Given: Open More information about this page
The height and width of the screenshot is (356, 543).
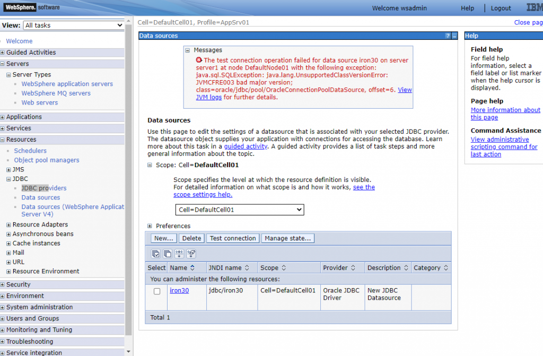Looking at the screenshot, I should point(505,114).
